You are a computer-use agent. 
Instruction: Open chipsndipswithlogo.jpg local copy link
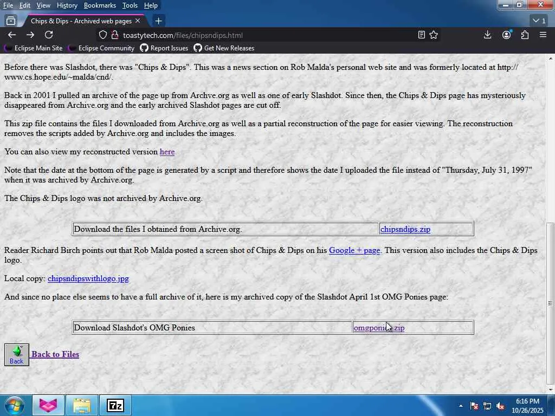click(x=88, y=279)
